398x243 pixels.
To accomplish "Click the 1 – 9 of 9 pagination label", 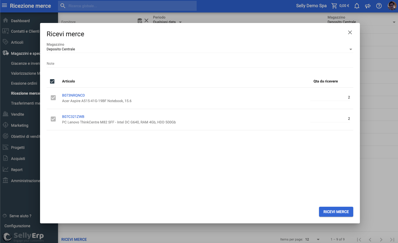I will [x=338, y=239].
